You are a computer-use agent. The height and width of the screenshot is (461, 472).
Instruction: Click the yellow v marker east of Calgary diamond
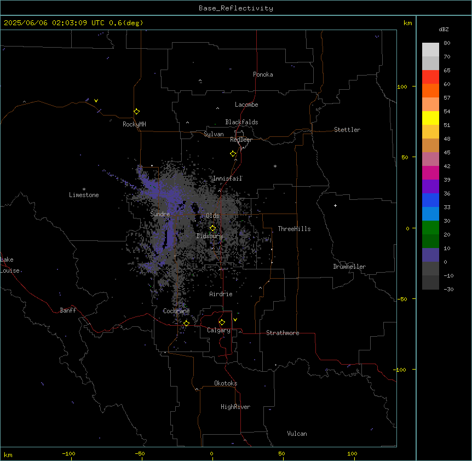[235, 320]
